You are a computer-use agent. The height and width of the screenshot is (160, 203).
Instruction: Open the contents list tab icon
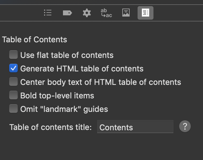48,13
